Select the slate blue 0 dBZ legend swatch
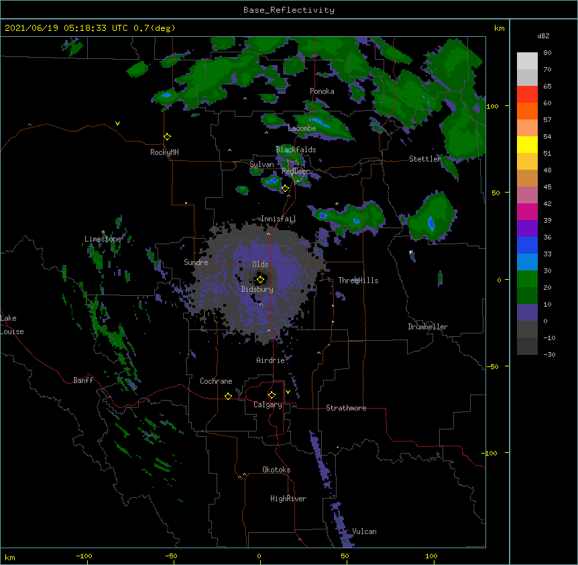This screenshot has height=565, width=578. (527, 313)
